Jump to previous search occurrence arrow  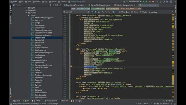pos(92,12)
